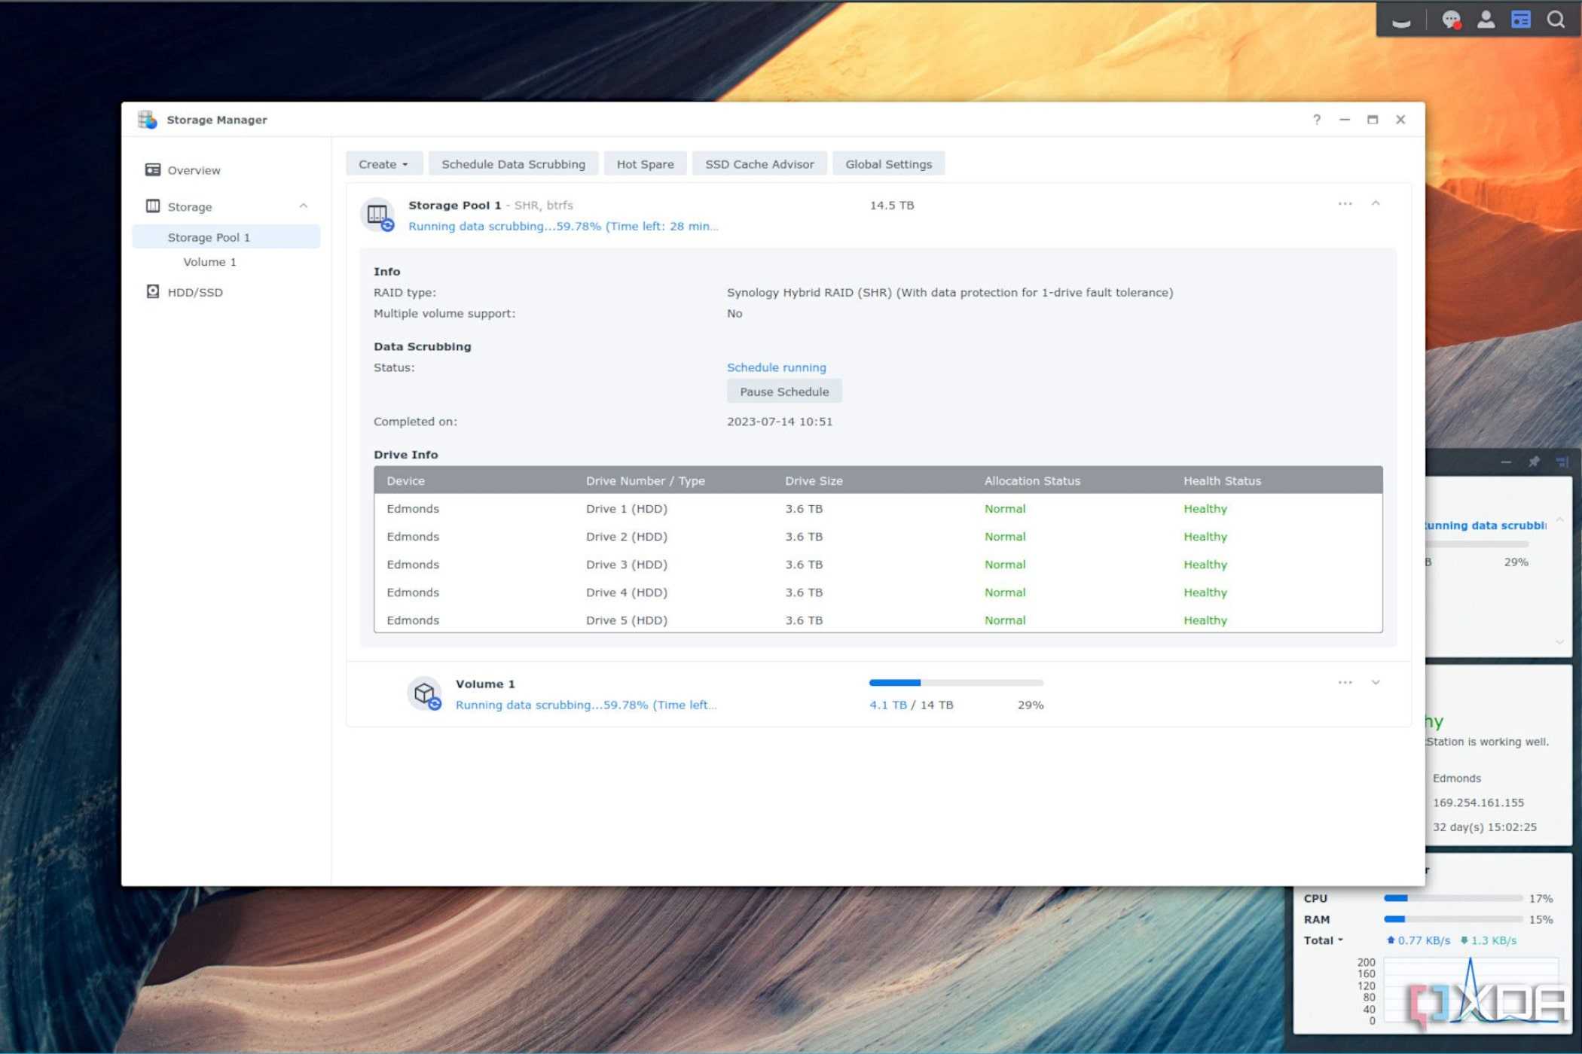The image size is (1582, 1054).
Task: Open Global Settings
Action: pos(888,164)
